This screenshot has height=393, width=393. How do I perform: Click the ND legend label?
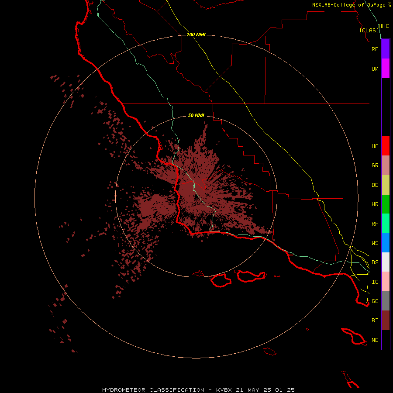coord(375,340)
